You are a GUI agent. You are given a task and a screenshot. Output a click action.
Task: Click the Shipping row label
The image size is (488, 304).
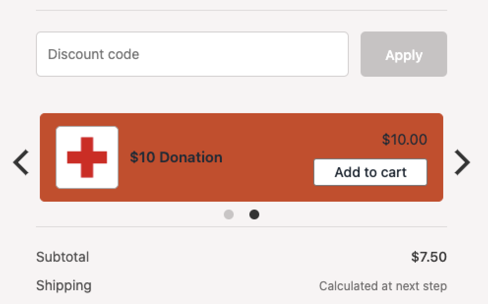point(63,285)
